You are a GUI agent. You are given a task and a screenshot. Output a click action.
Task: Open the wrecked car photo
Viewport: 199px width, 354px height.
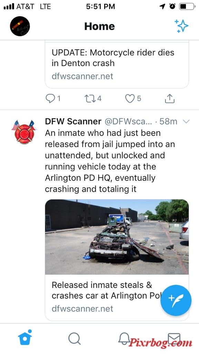point(117,237)
